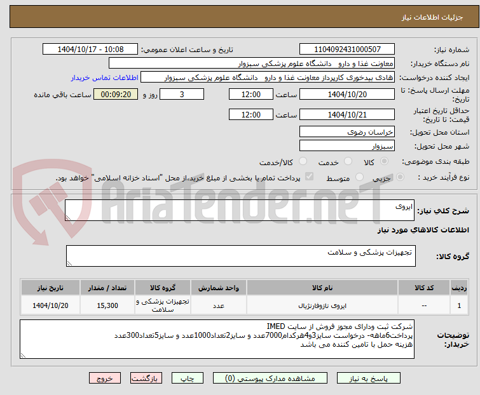The image size is (480, 395).
Task: Click the announcement date 1404/10/17 - 10:08 field
Action: (x=90, y=50)
